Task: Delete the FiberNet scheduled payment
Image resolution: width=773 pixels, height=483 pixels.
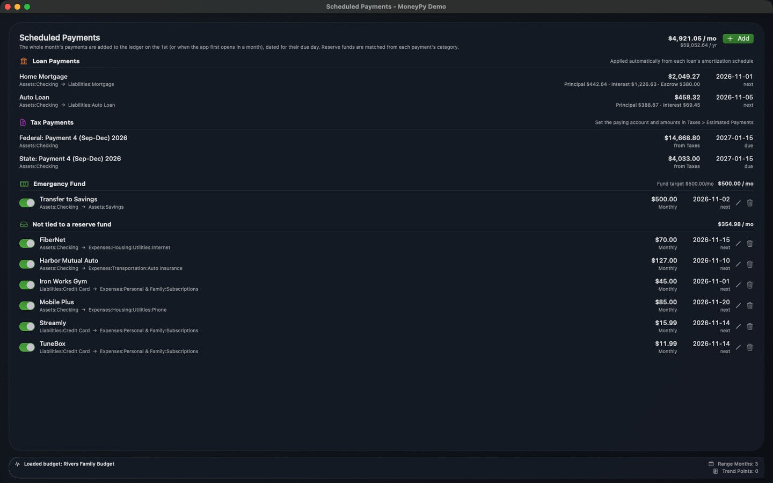Action: (750, 244)
